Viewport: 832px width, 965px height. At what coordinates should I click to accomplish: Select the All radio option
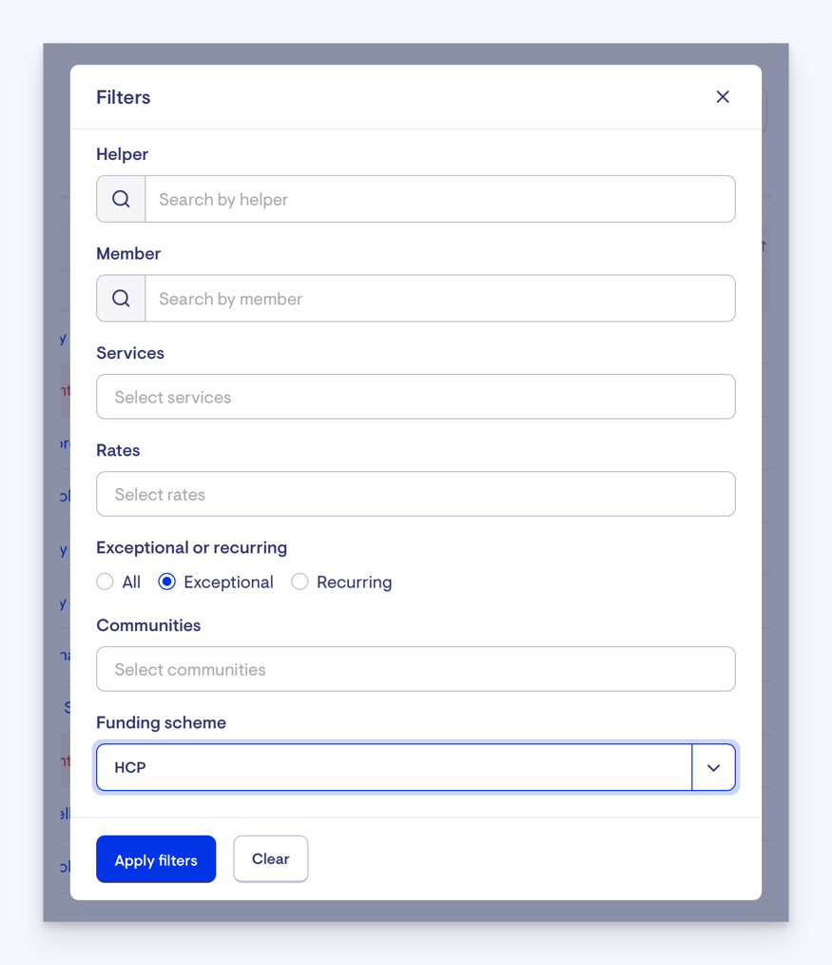point(106,581)
